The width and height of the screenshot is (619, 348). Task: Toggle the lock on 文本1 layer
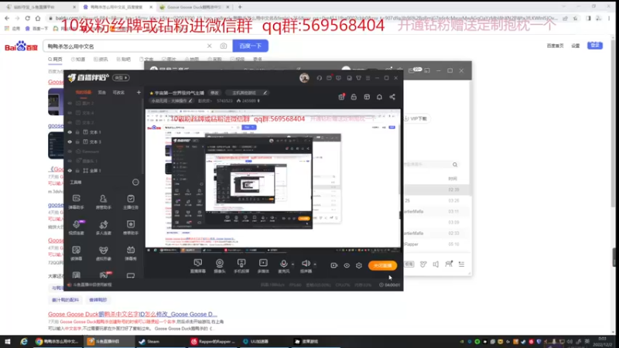tap(77, 132)
